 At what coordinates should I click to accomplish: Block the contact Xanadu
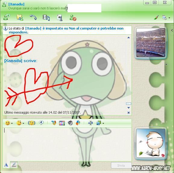[x=73, y=18]
